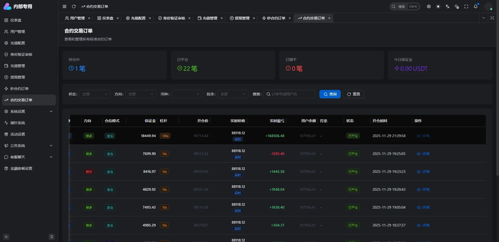The image size is (499, 242).
Task: Click the 查询 query button
Action: [x=330, y=94]
